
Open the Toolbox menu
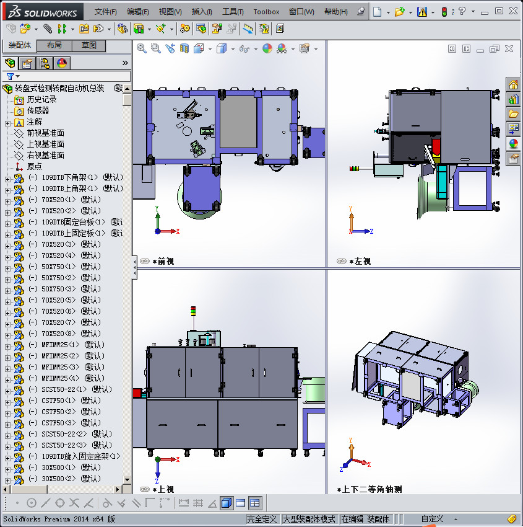266,12
